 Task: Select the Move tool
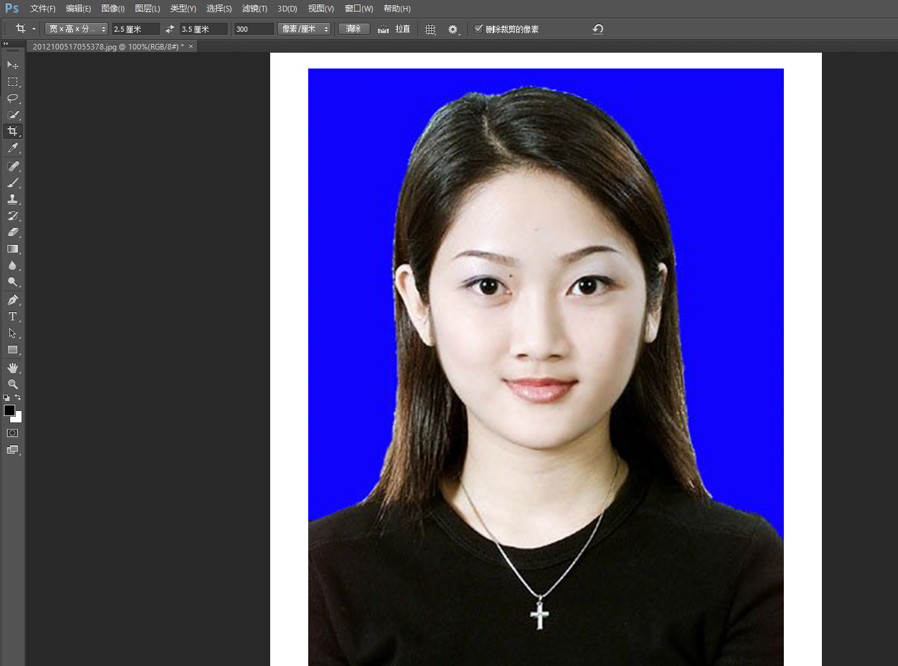pyautogui.click(x=13, y=65)
